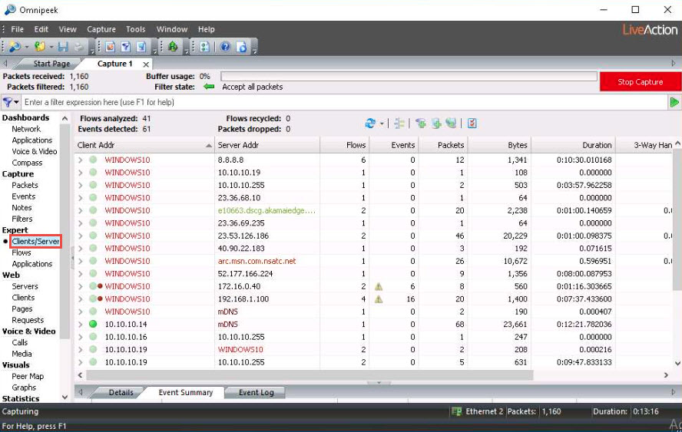
Task: Sort by the Server Addr column header
Action: pos(267,145)
